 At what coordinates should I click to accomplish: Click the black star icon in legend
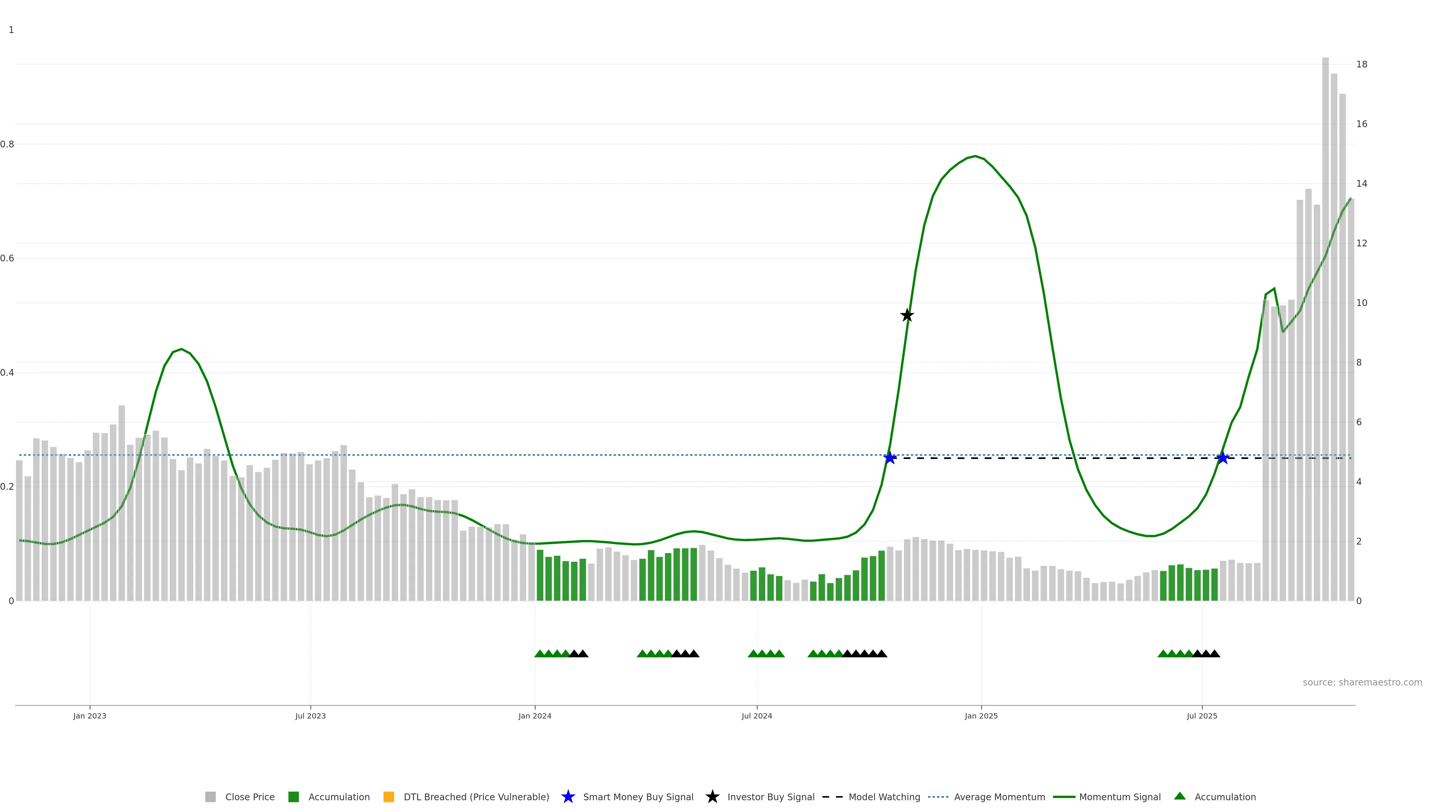click(712, 796)
